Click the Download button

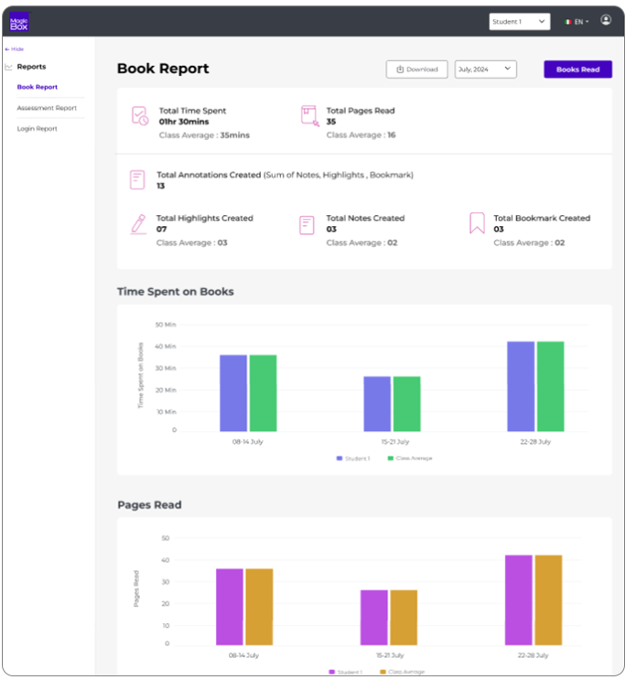416,70
